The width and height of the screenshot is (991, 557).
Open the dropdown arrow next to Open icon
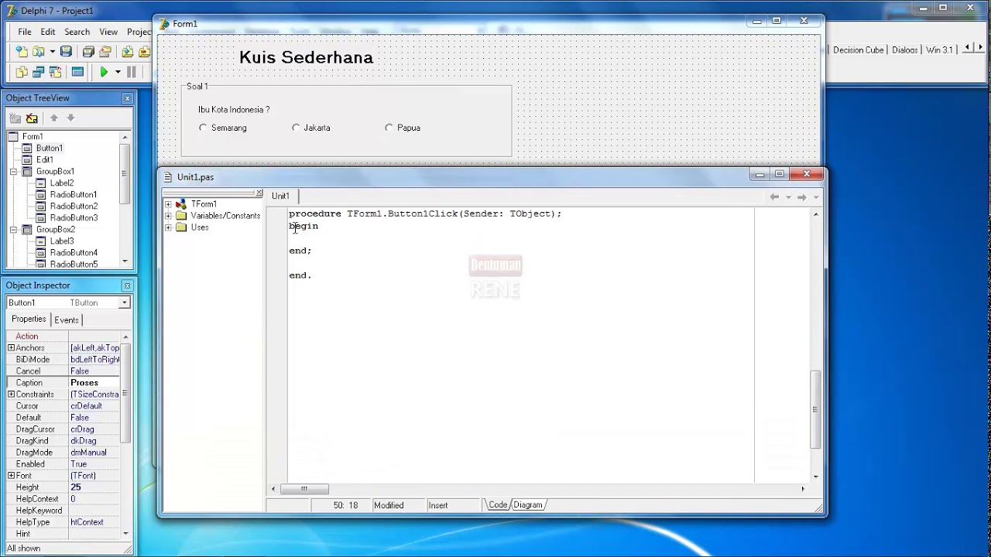[52, 52]
